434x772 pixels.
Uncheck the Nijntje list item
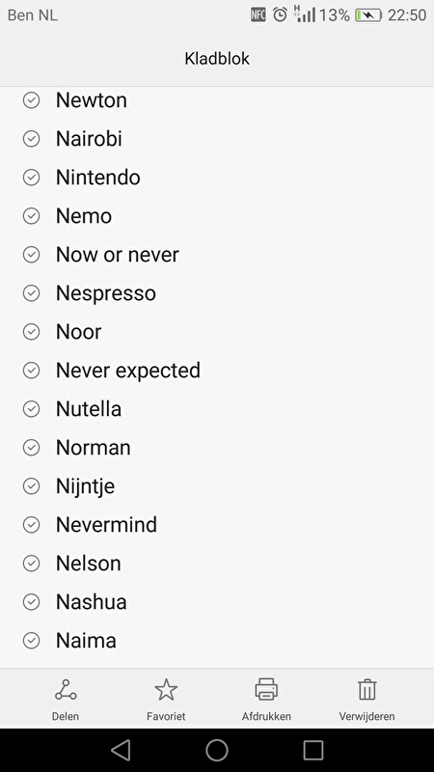click(x=32, y=486)
